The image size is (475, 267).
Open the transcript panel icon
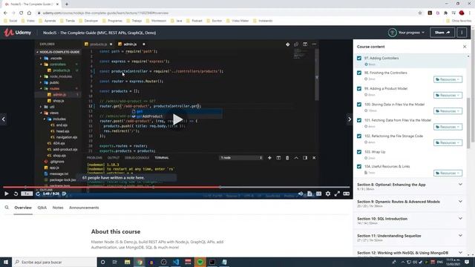[x=309, y=194]
